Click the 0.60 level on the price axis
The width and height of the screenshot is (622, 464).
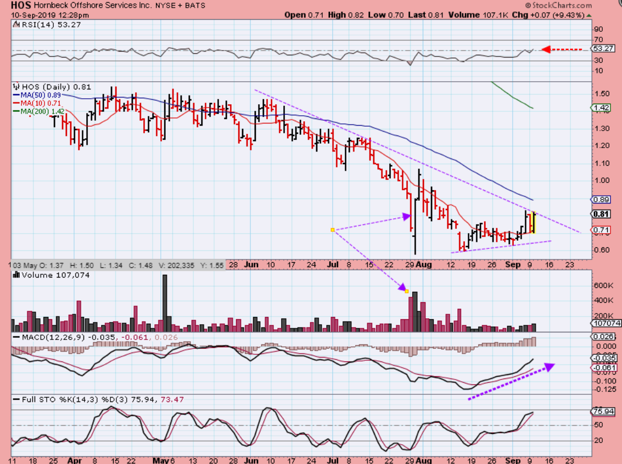[x=602, y=250]
